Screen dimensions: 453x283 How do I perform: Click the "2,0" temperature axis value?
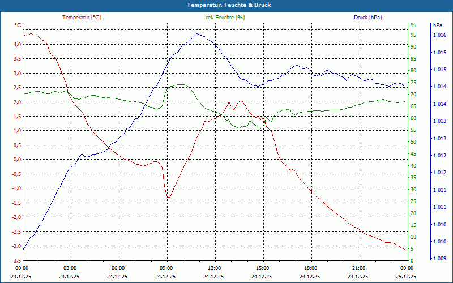coord(17,102)
